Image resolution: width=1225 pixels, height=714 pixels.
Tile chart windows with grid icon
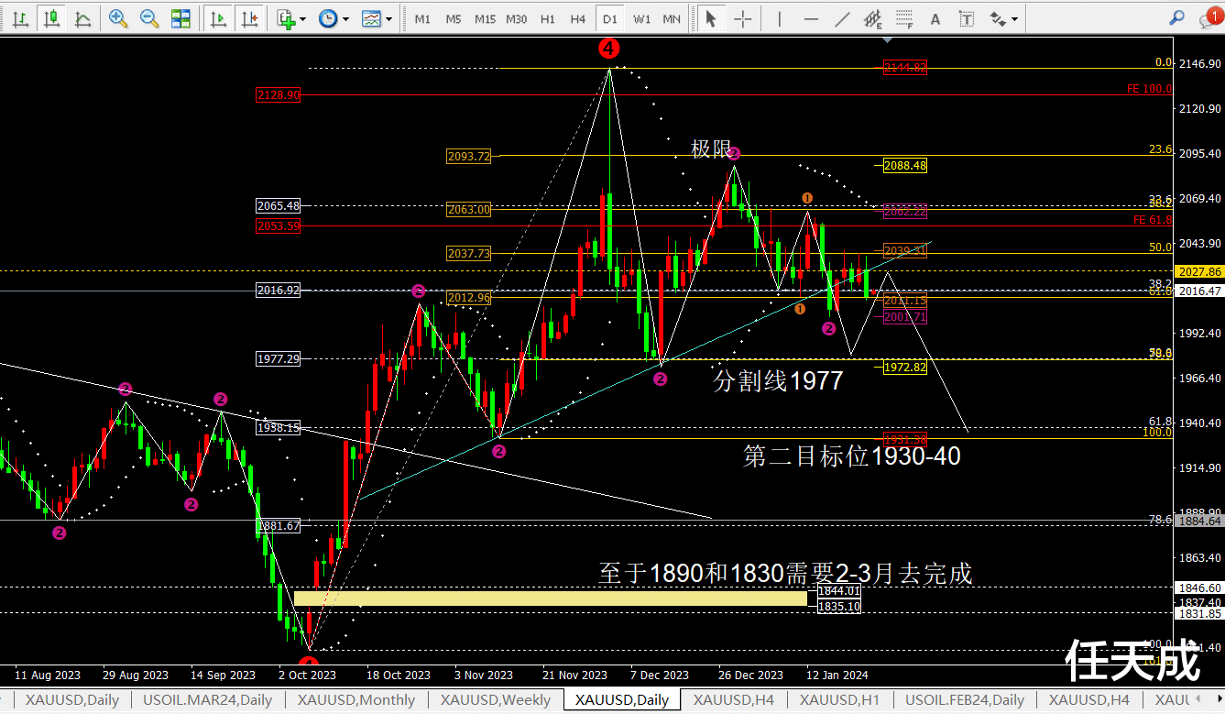coord(180,18)
